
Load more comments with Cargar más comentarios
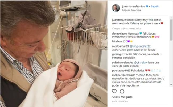(x=127, y=28)
